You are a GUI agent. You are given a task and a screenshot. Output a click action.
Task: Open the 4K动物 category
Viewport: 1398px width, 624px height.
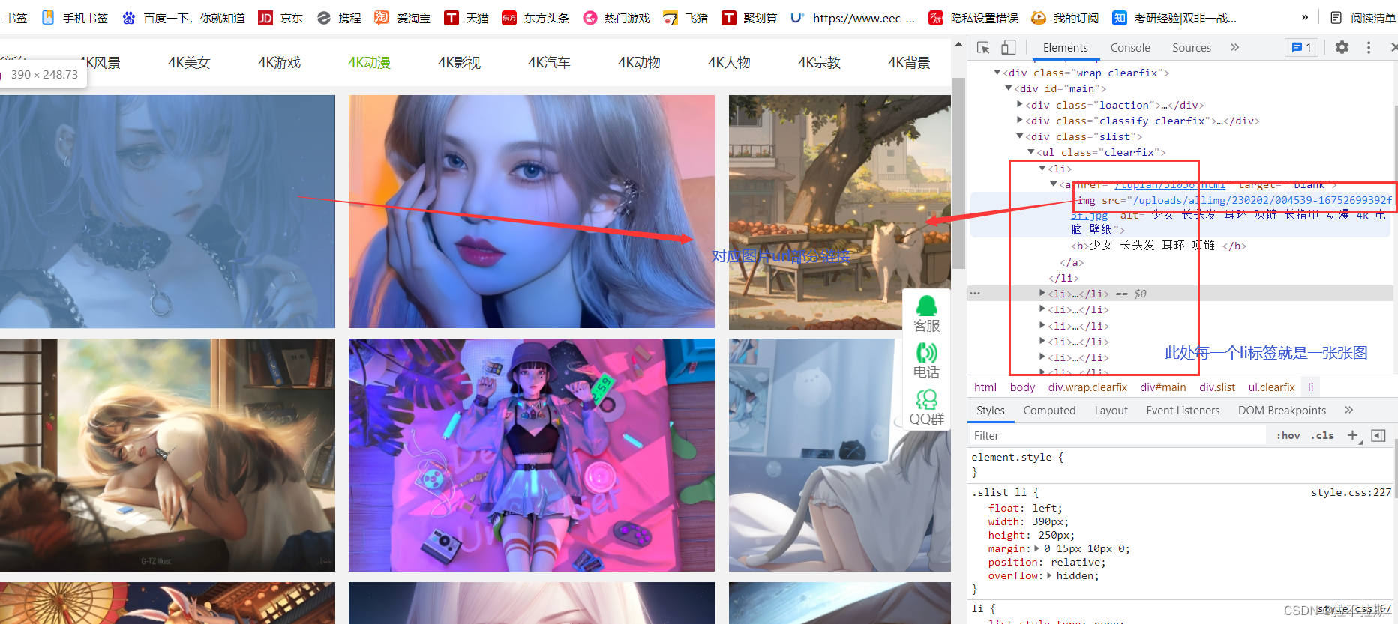coord(639,63)
